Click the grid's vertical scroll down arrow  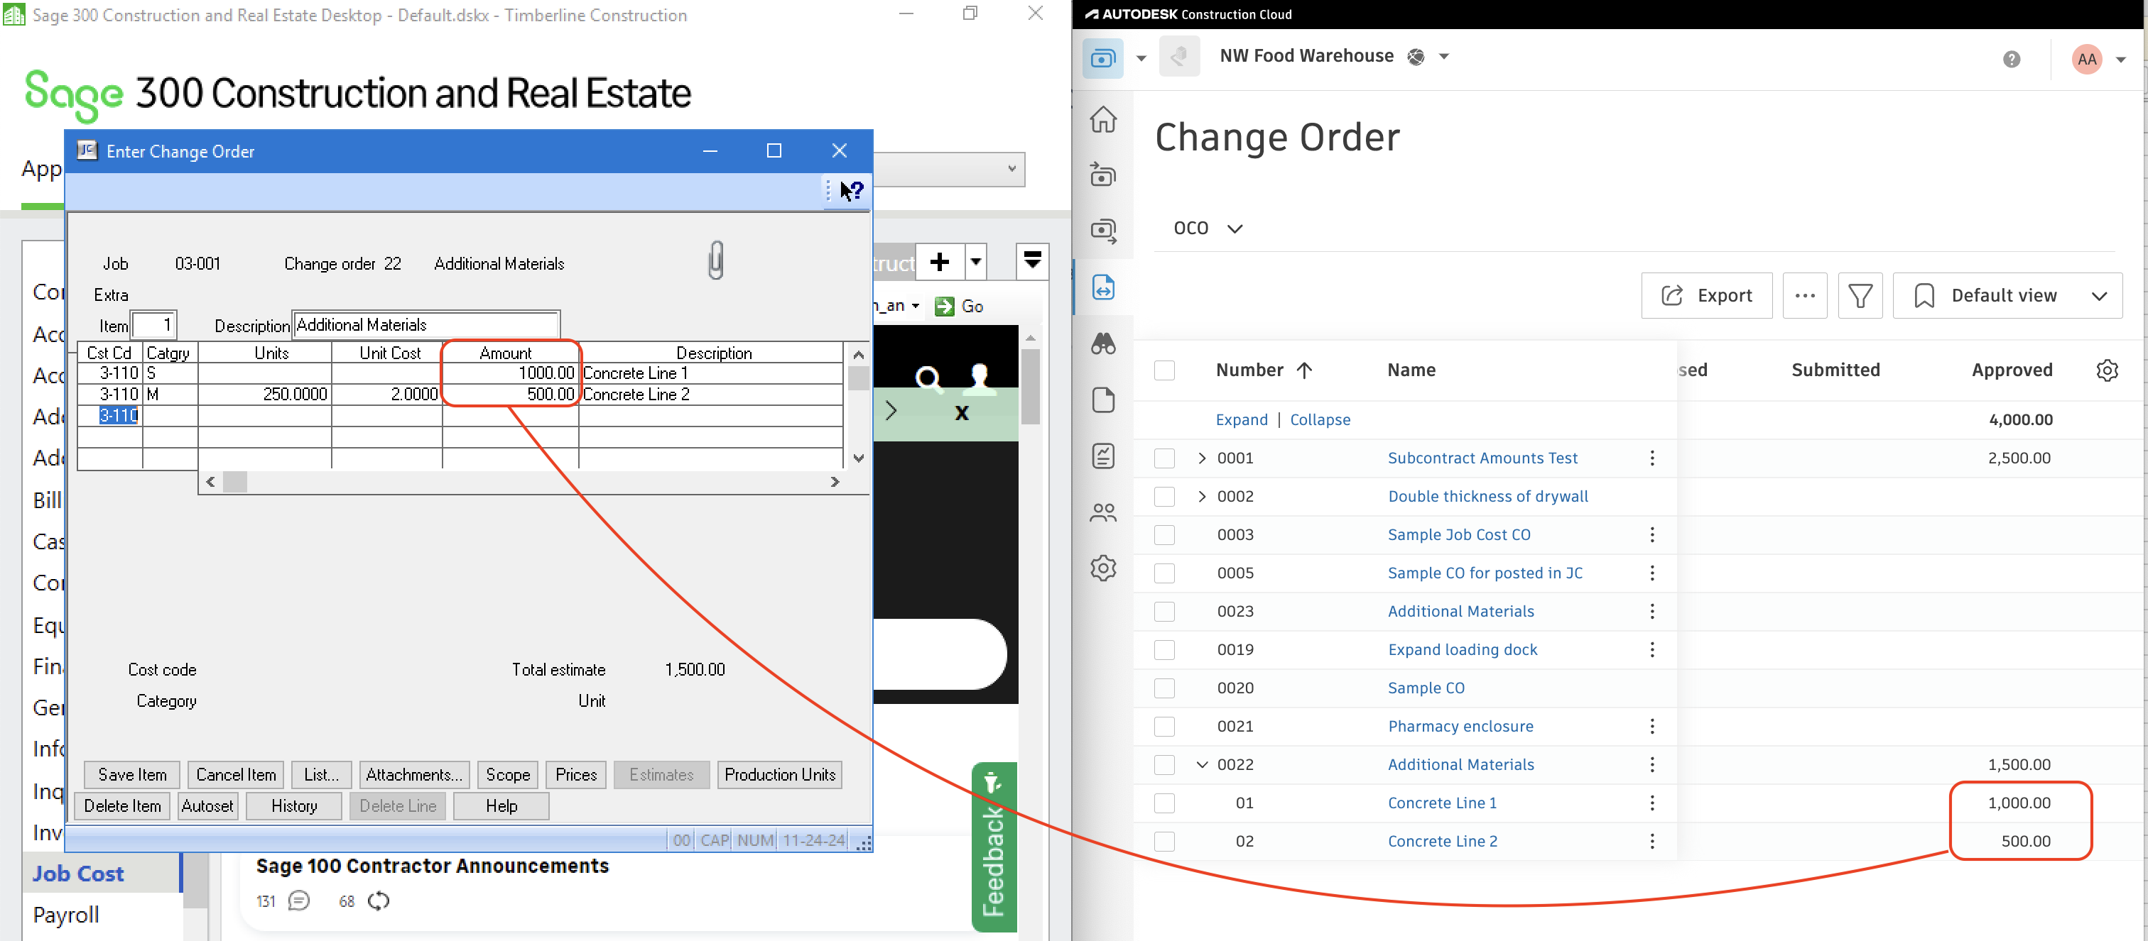tap(858, 458)
